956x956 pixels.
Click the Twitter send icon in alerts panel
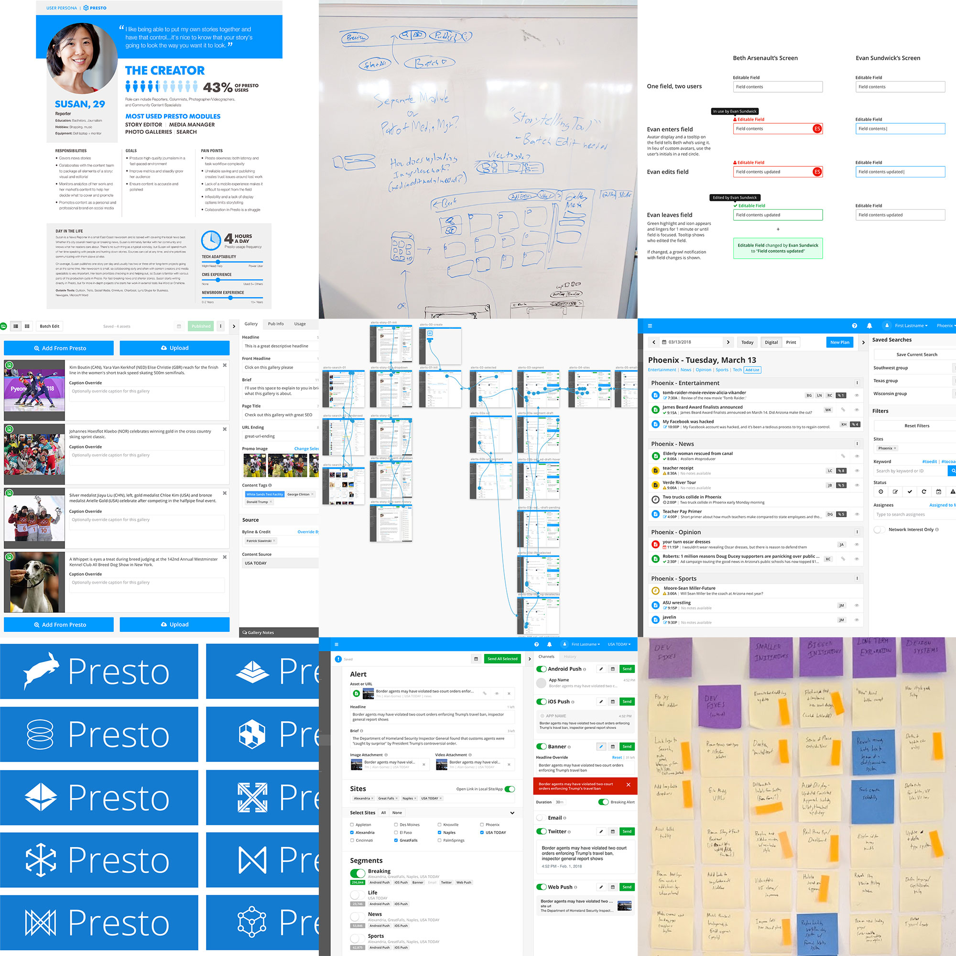tap(628, 830)
